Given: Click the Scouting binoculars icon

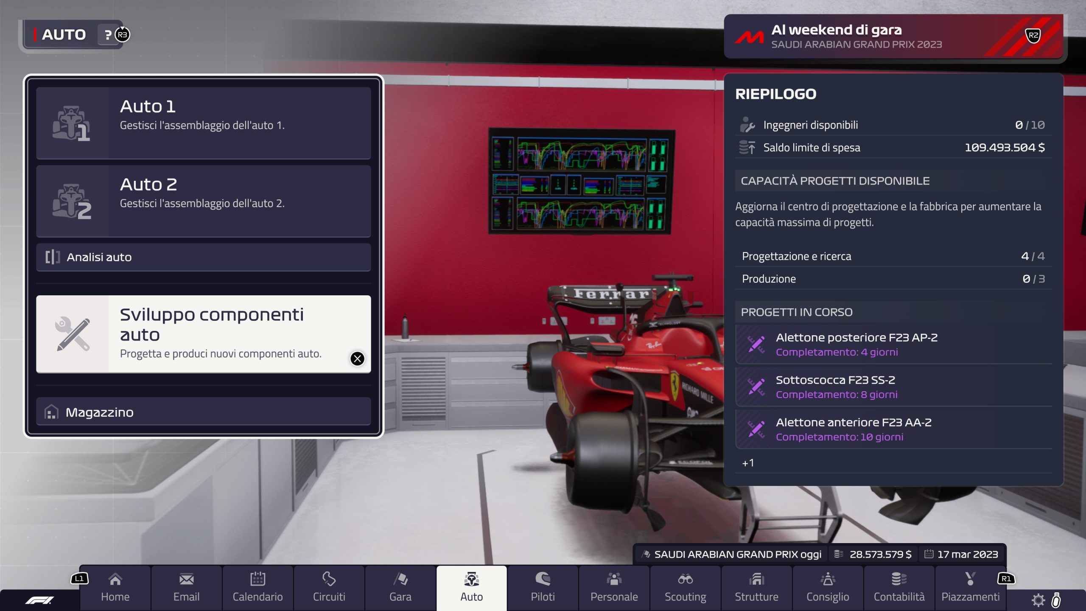Looking at the screenshot, I should pos(685,579).
